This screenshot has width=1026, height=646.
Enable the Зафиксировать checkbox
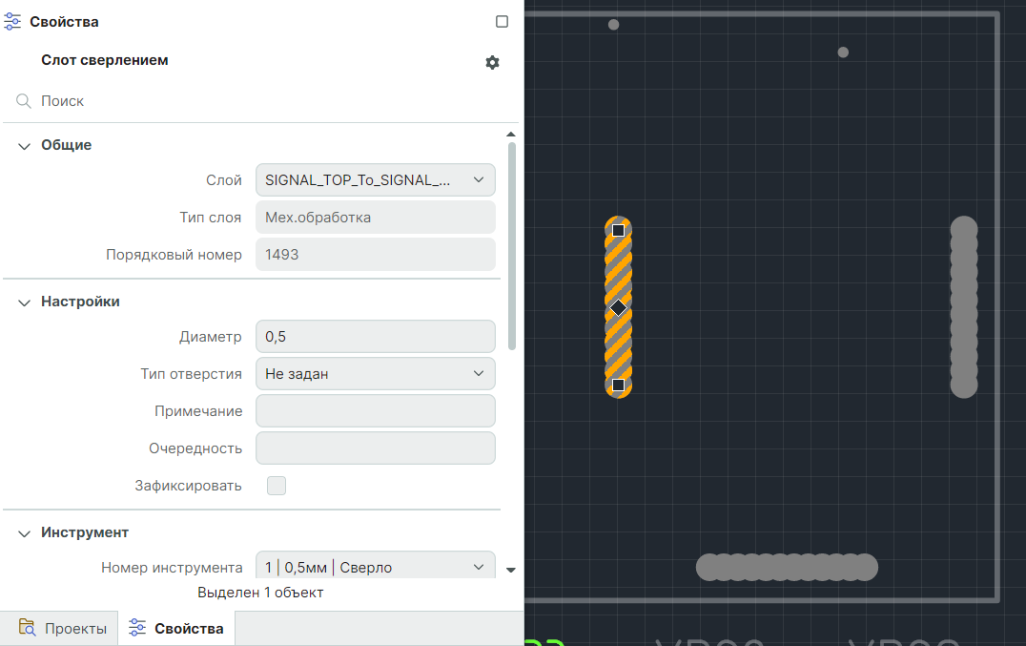click(277, 486)
